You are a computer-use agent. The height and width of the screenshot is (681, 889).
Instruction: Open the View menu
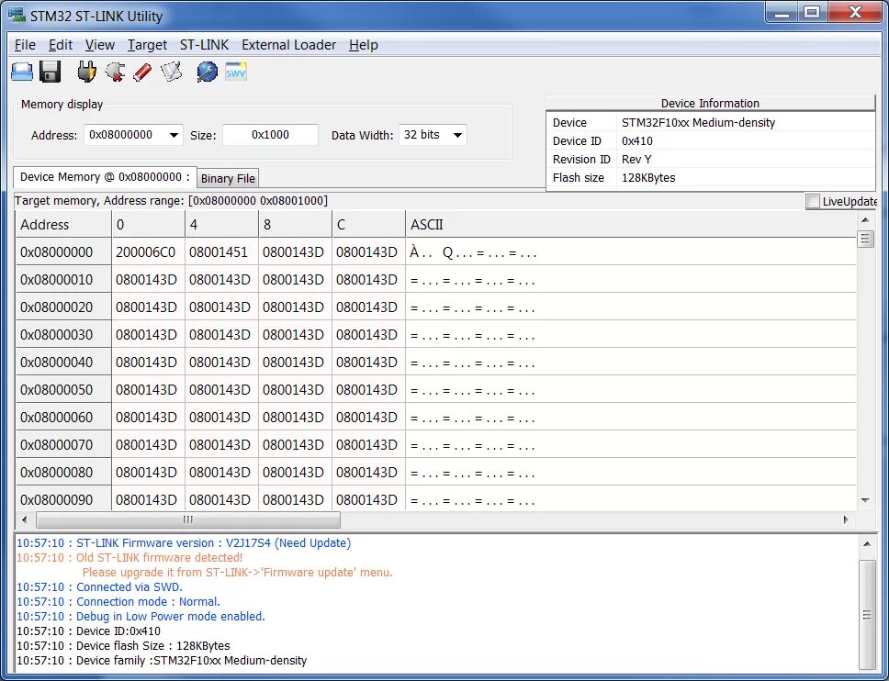[x=100, y=45]
